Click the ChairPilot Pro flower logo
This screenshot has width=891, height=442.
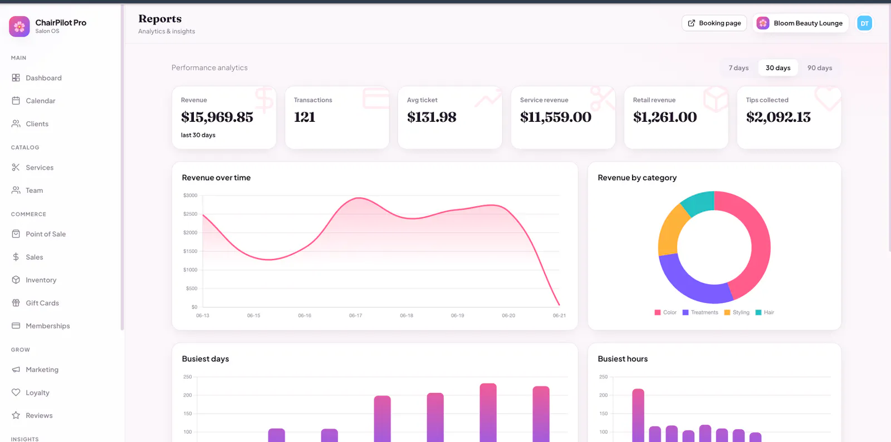click(x=19, y=26)
